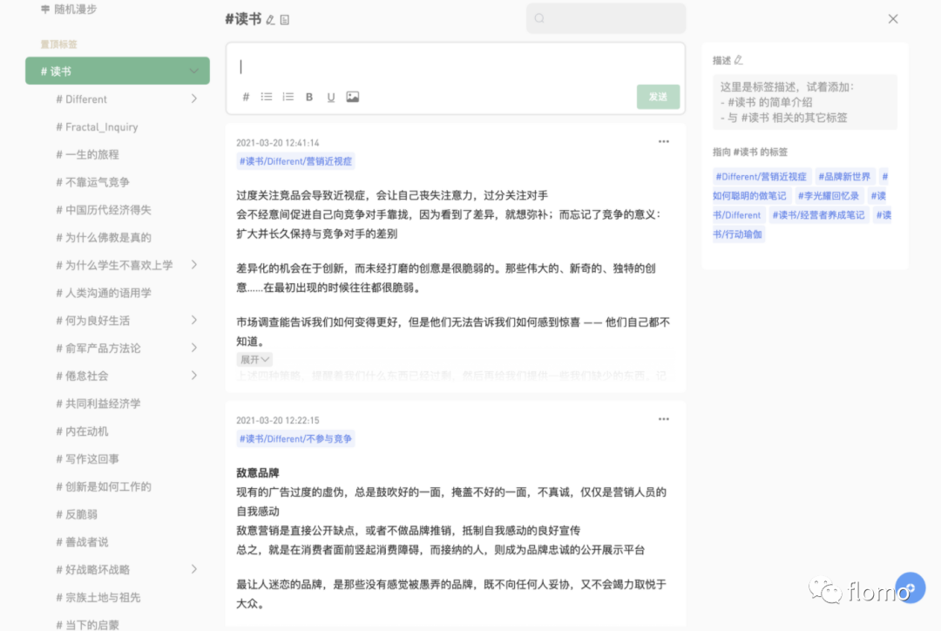This screenshot has height=631, width=941.
Task: Collapse the 读书 tag in sidebar
Action: click(x=193, y=71)
